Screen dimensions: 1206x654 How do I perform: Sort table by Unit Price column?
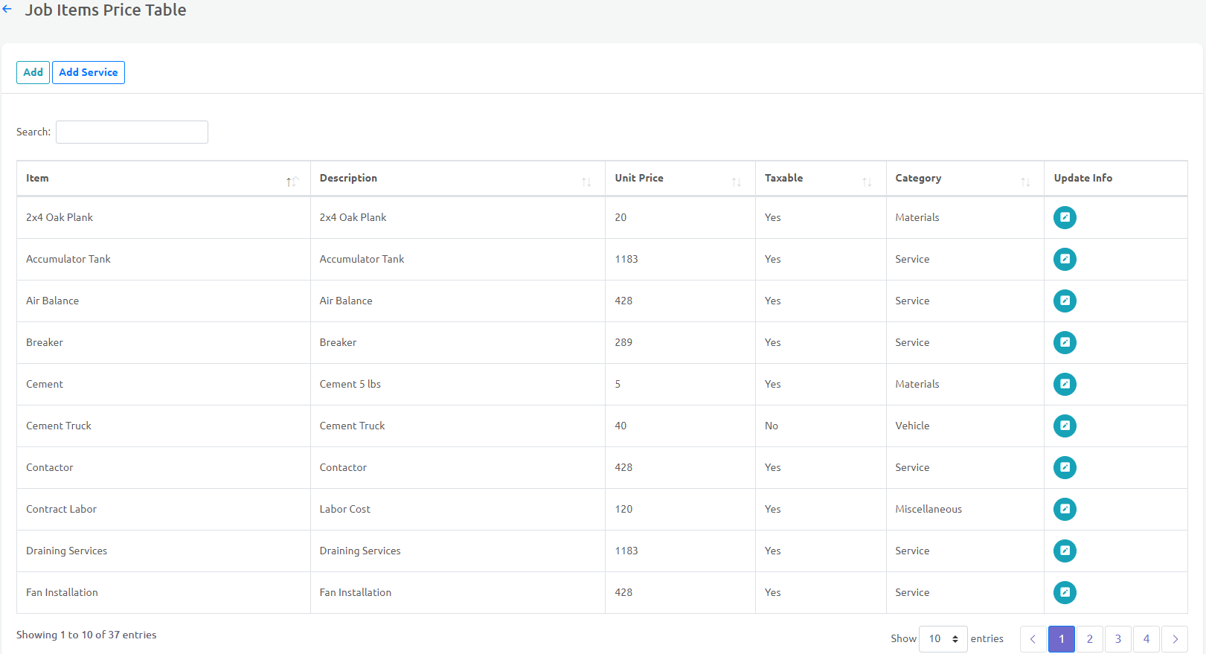point(679,179)
